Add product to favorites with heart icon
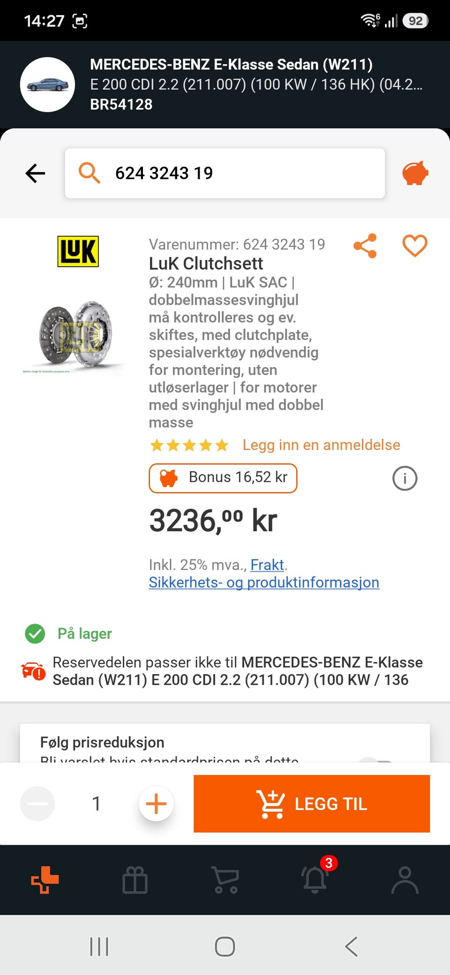This screenshot has height=975, width=450. [x=415, y=246]
